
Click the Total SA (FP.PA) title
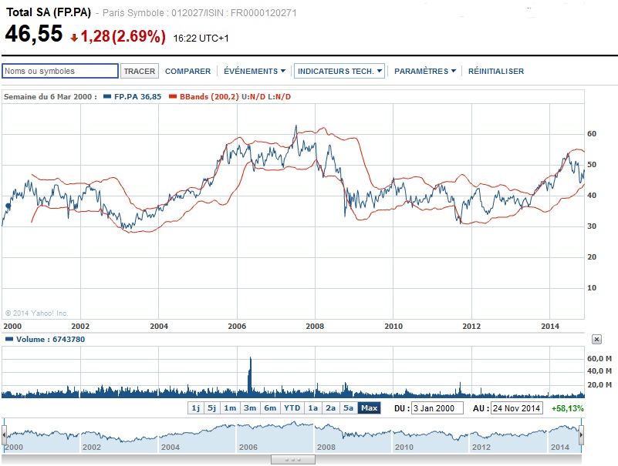click(x=48, y=12)
